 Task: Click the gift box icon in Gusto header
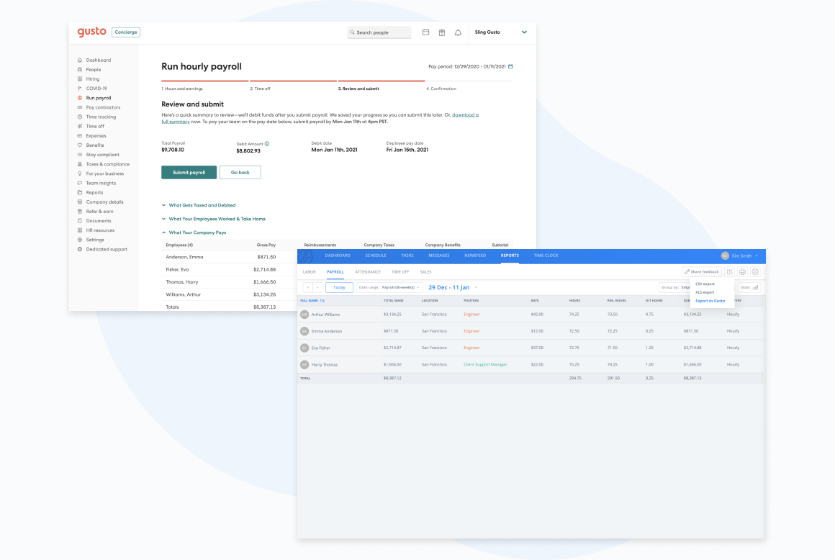tap(442, 32)
